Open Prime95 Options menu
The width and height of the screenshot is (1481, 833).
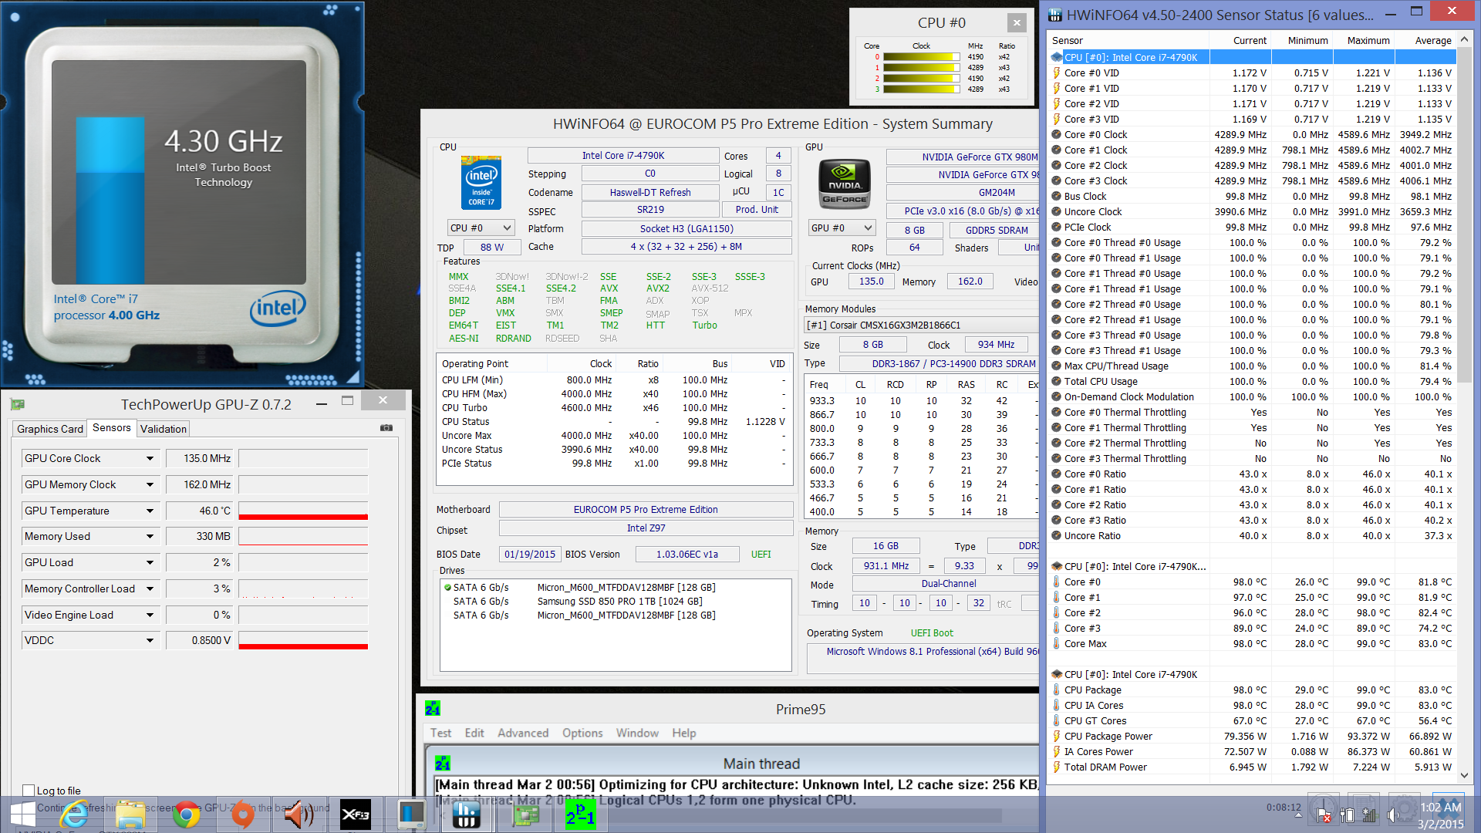point(582,733)
